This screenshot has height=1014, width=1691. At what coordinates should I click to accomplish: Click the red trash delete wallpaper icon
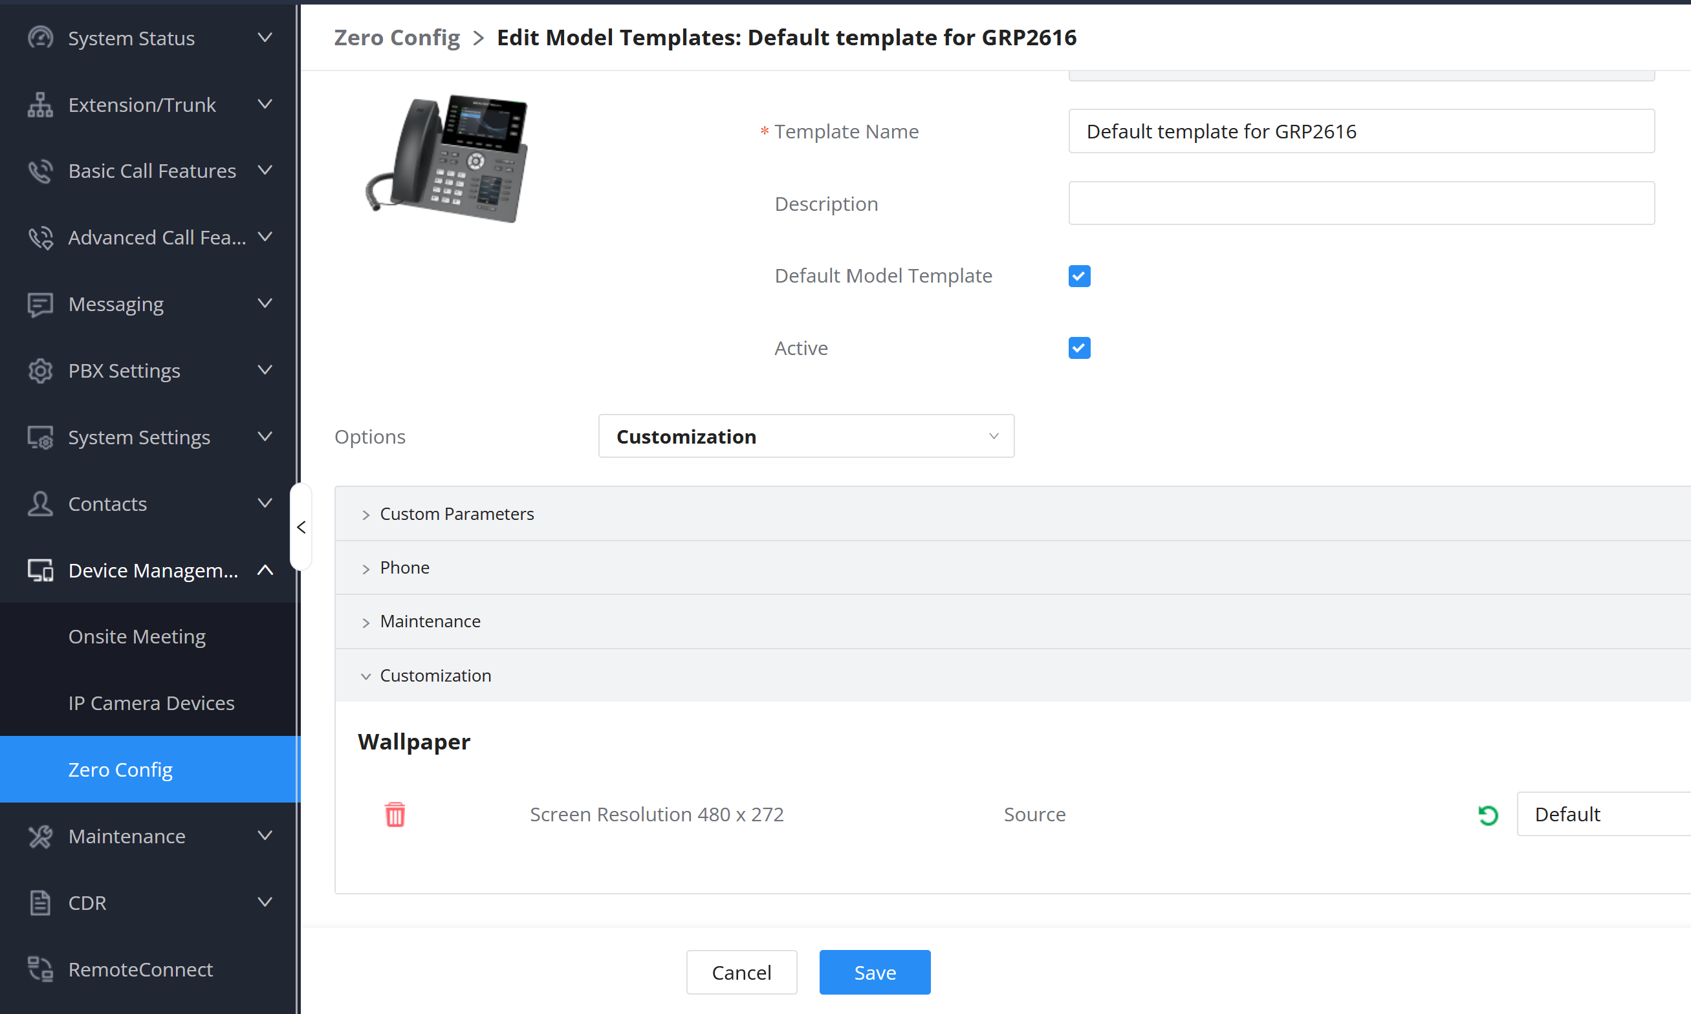tap(395, 814)
